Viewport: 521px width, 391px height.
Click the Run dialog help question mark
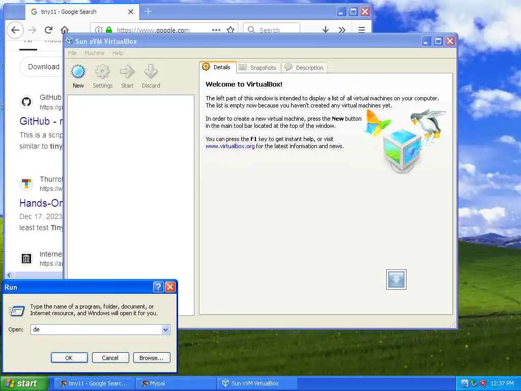click(158, 287)
